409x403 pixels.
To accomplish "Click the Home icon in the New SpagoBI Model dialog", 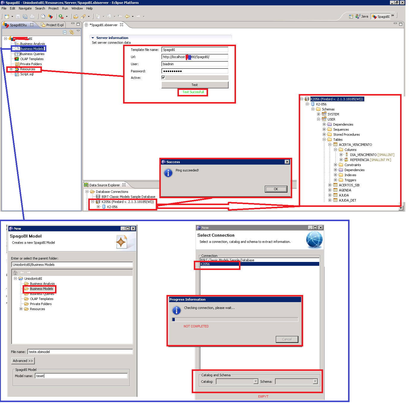I will [x=15, y=273].
